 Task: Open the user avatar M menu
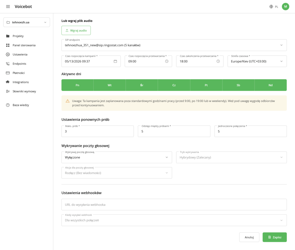point(285,7)
